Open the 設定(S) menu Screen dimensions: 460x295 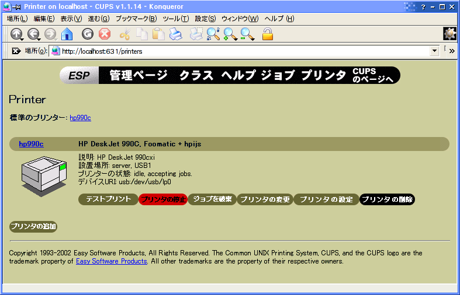205,19
